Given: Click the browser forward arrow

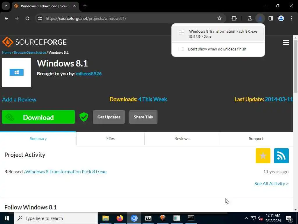Looking at the screenshot, I should point(17,18).
